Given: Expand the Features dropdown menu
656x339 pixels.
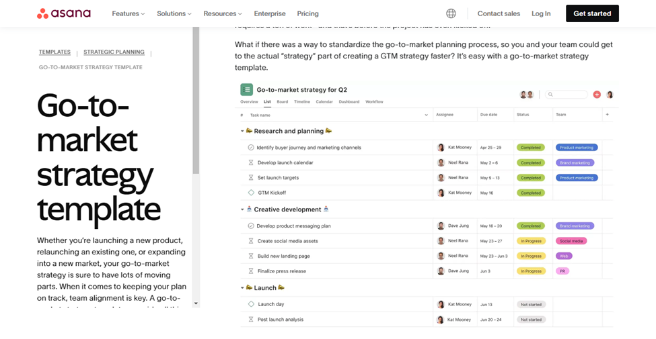Looking at the screenshot, I should click(x=128, y=13).
